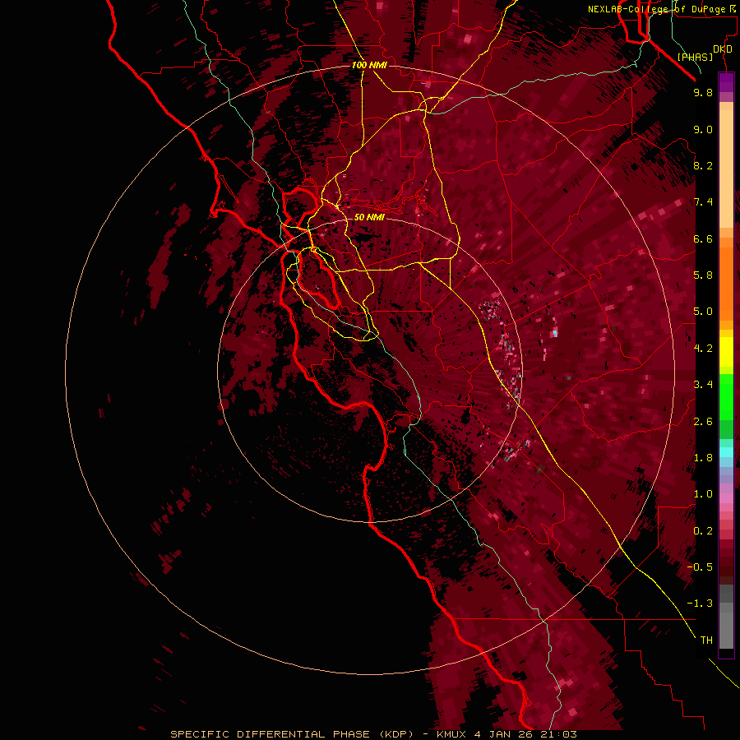
Task: Click the 100 NMI range ring label
Action: 369,65
